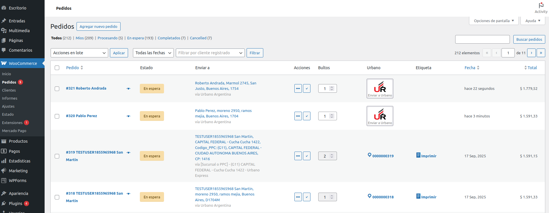Open the Acciones en lote dropdown
The width and height of the screenshot is (549, 213).
click(79, 53)
